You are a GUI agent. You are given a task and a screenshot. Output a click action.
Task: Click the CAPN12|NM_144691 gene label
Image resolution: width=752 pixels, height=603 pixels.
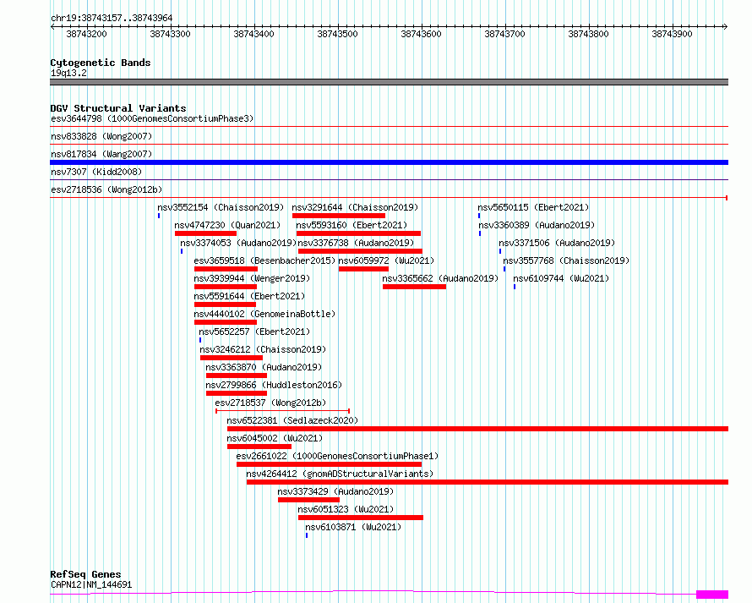pyautogui.click(x=91, y=584)
